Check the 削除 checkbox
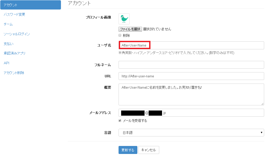Image resolution: width=268 pixels, height=156 pixels. coord(120,35)
